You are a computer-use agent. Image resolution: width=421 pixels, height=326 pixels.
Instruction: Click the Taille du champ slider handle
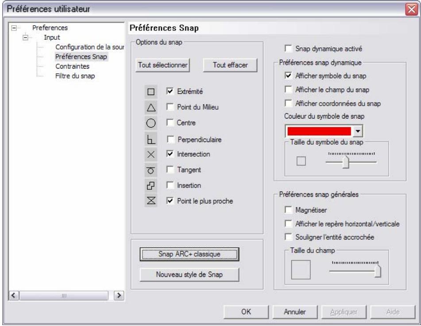[x=378, y=271]
